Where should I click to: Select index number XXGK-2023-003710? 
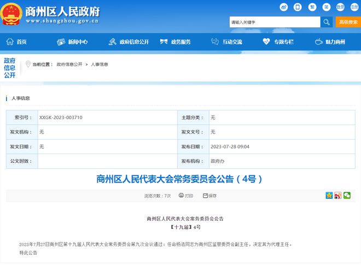tap(61, 117)
